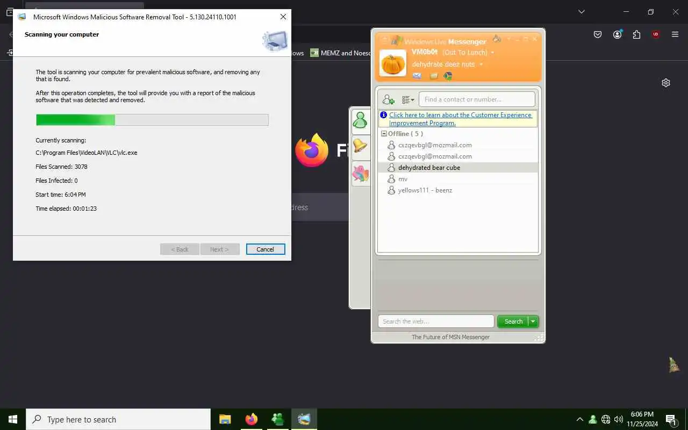Viewport: 688px width, 430px height.
Task: Click the VM0b0t display name in Messenger
Action: [425, 52]
